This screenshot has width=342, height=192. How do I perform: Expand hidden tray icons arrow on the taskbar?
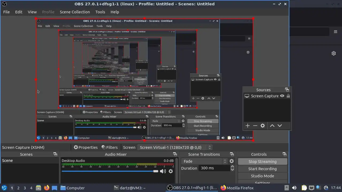[x=286, y=188]
